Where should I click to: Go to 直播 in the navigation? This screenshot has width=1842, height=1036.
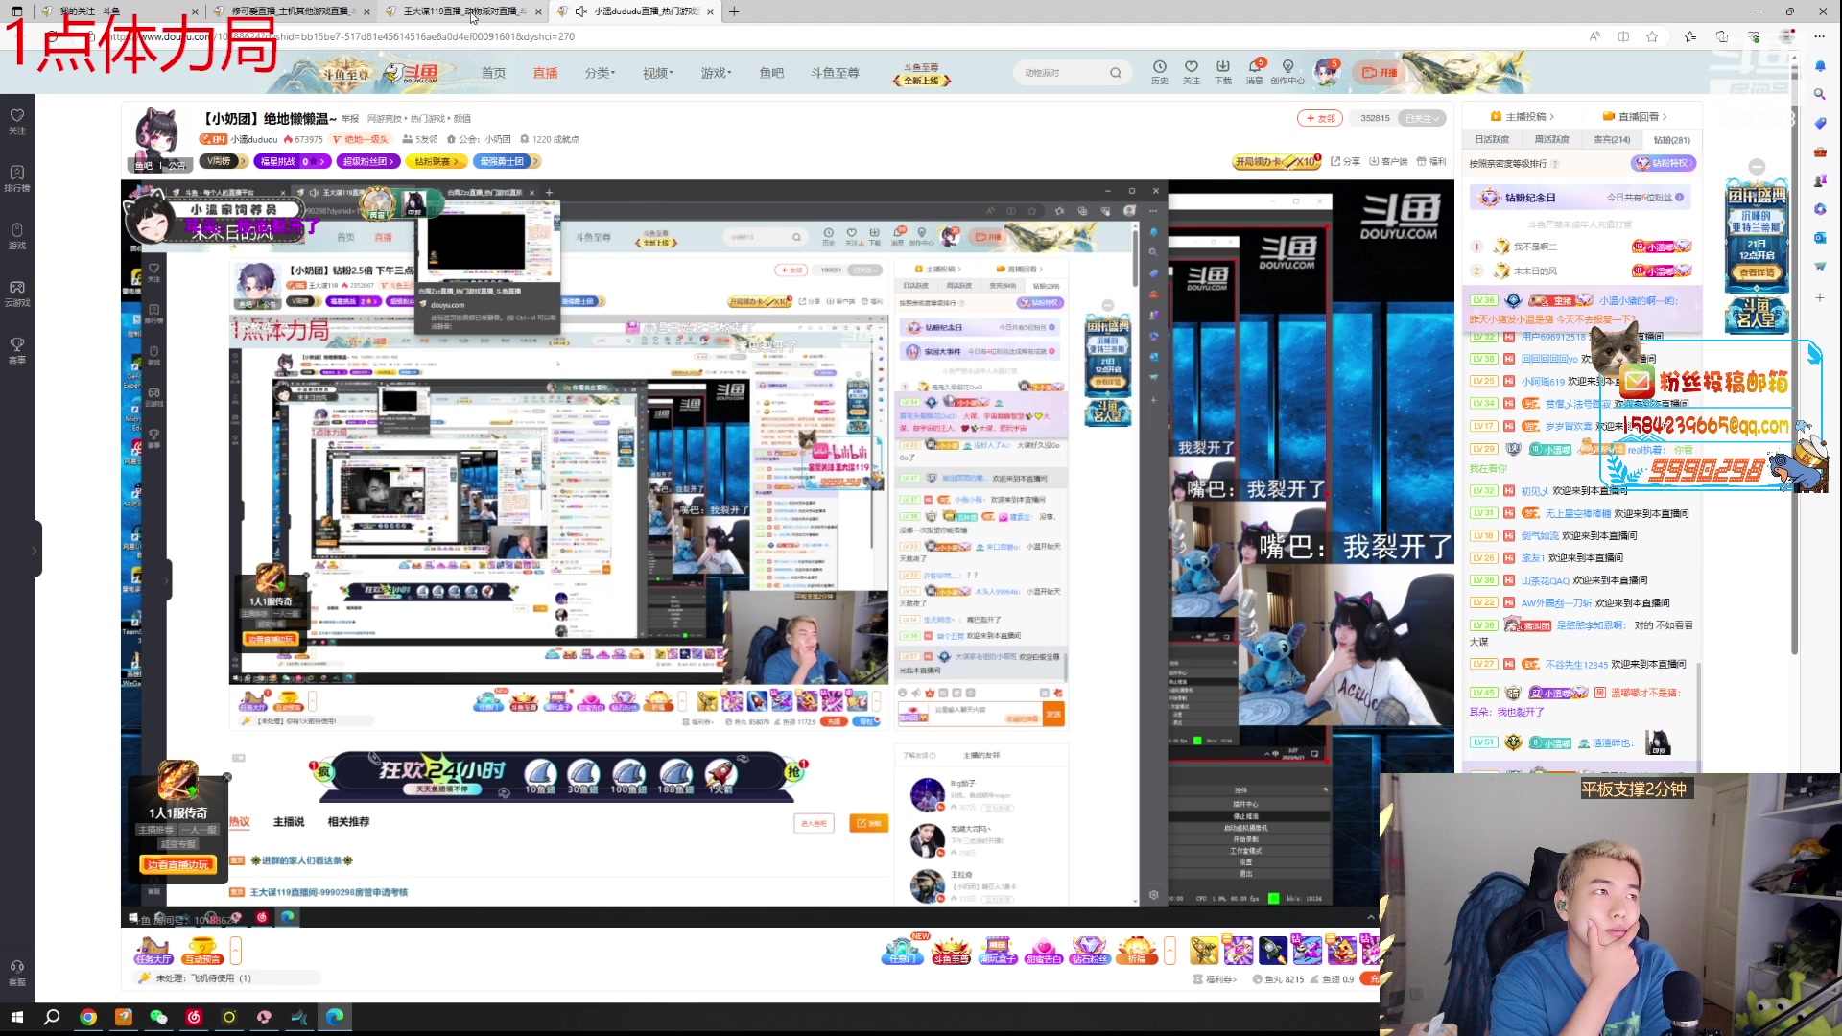tap(545, 73)
